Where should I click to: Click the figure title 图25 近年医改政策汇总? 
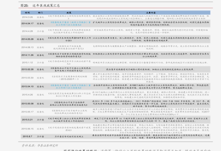pyautogui.click(x=40, y=6)
